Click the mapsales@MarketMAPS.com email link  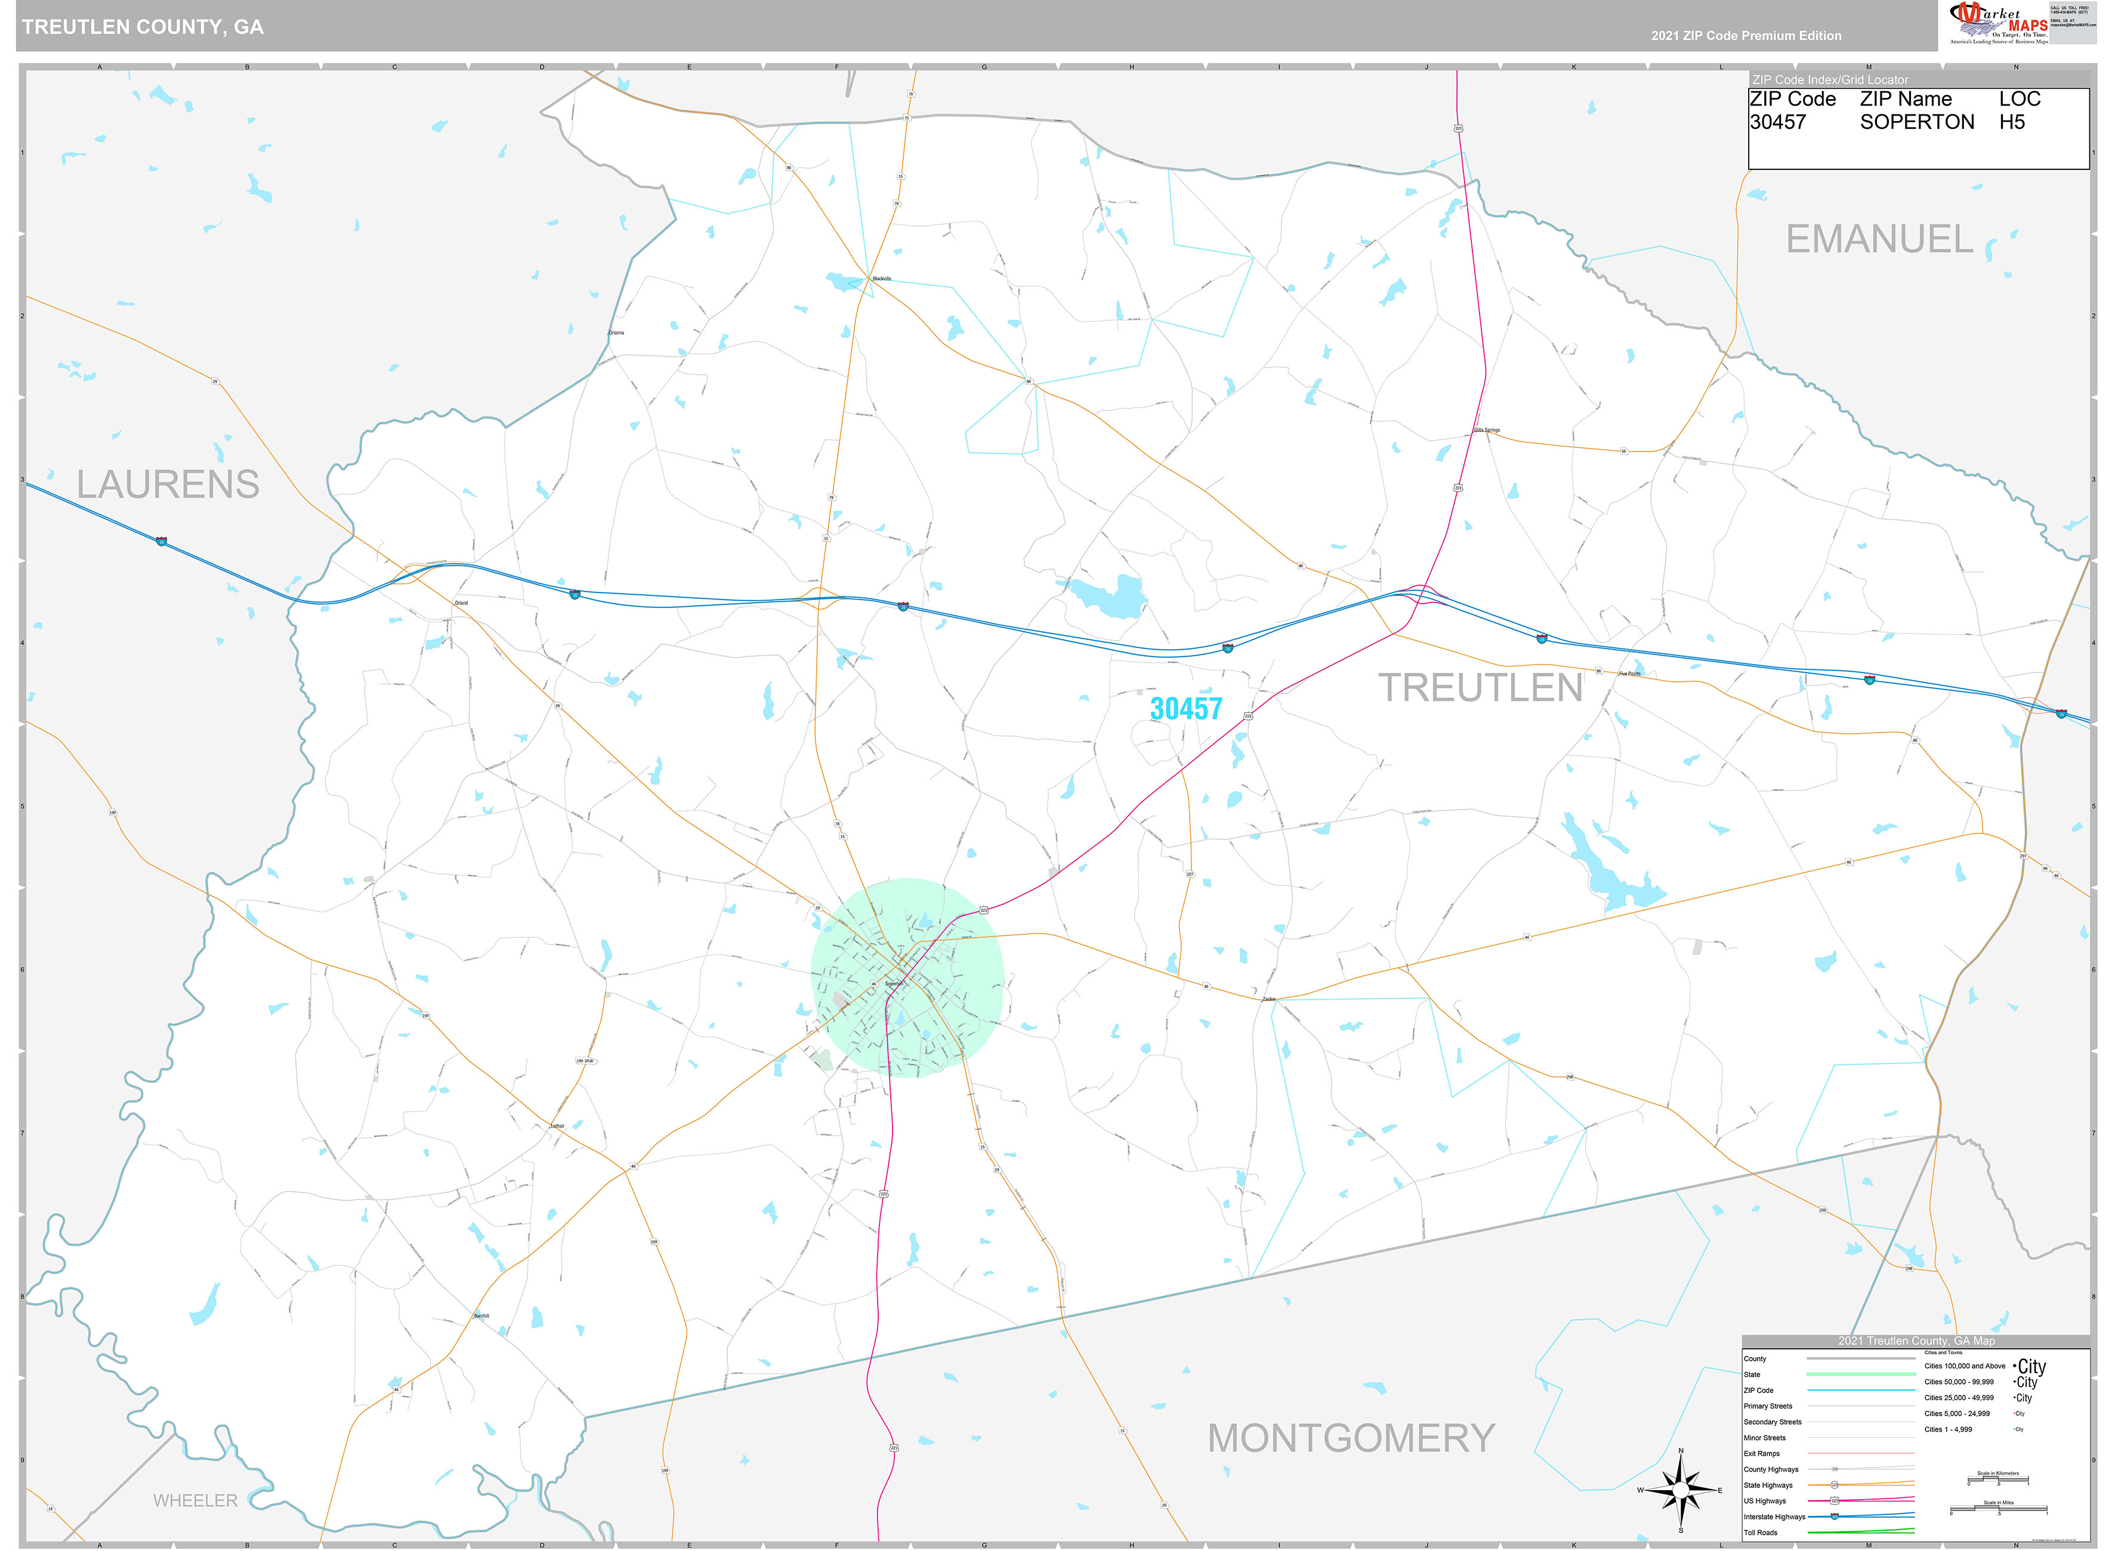click(2074, 24)
